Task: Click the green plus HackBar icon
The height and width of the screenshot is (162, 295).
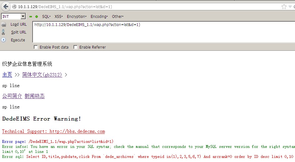Action: [37, 17]
